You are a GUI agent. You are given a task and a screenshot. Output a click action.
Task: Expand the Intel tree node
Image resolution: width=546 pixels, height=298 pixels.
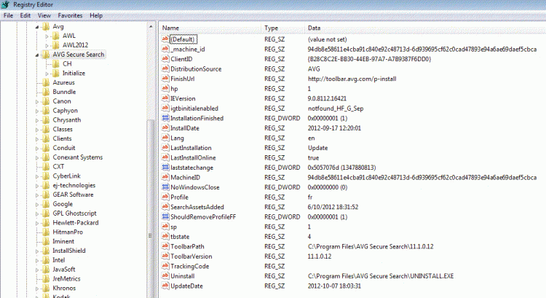37,260
